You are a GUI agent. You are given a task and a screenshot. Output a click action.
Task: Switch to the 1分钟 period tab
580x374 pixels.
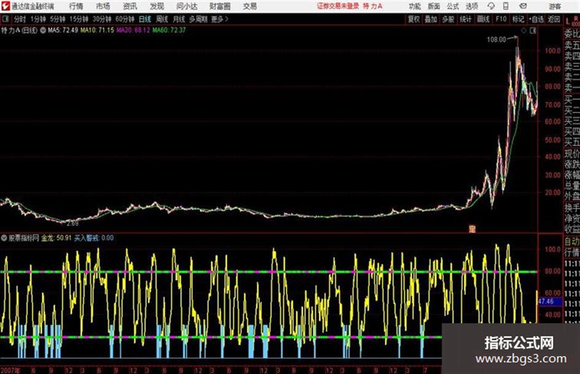coord(37,19)
